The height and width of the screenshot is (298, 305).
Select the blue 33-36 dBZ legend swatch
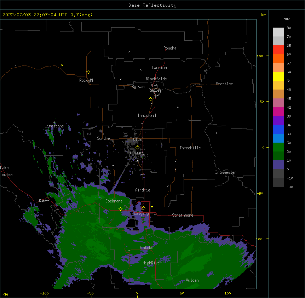pos(278,129)
